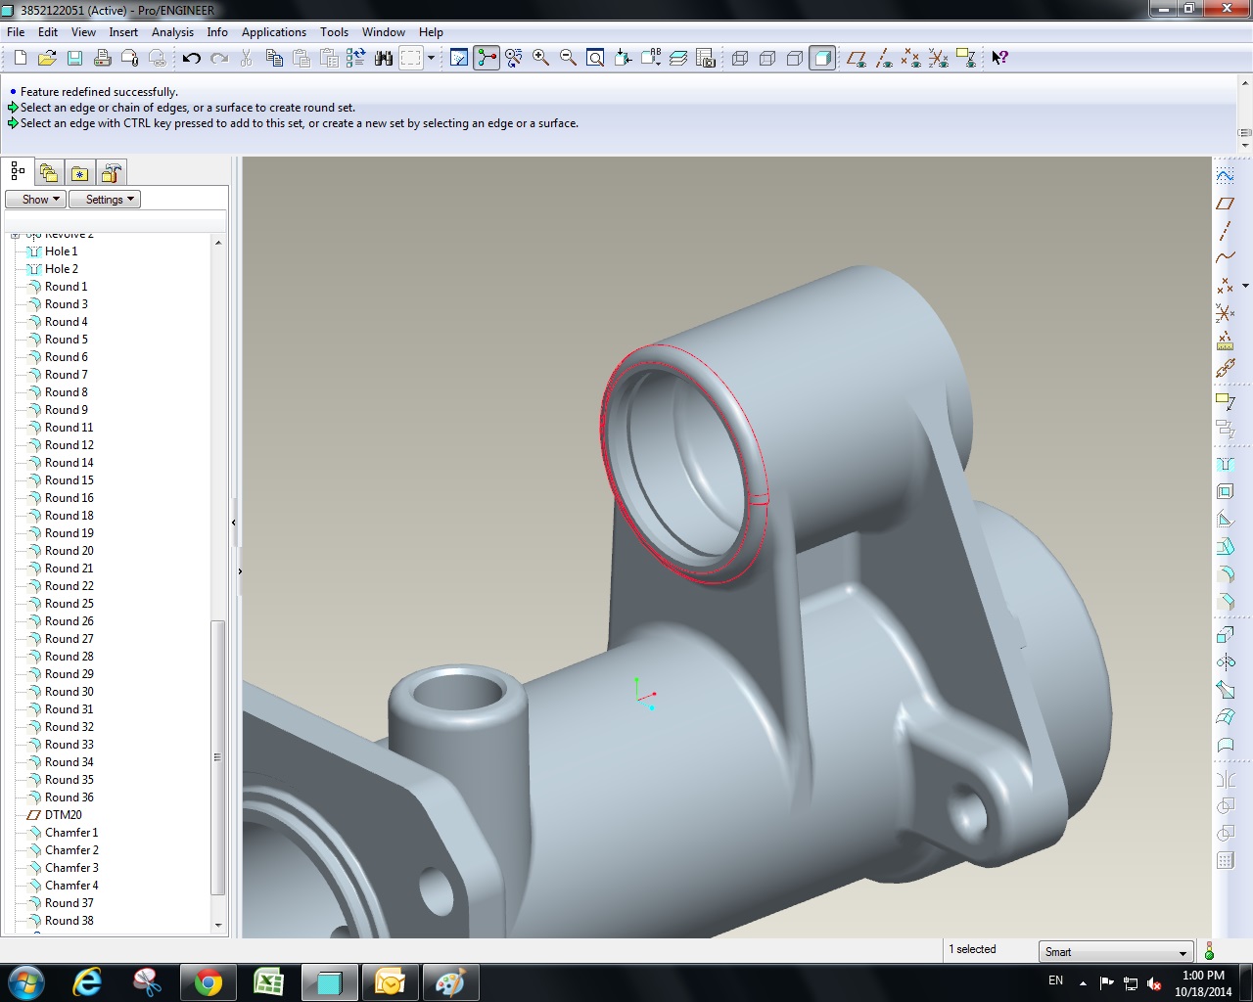Open the Insert menu
This screenshot has width=1253, height=1002.
123,32
